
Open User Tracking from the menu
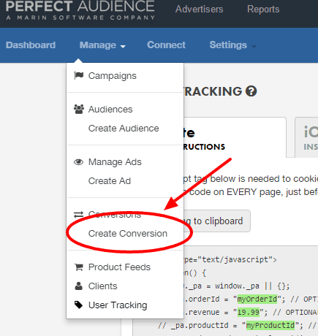point(118,305)
